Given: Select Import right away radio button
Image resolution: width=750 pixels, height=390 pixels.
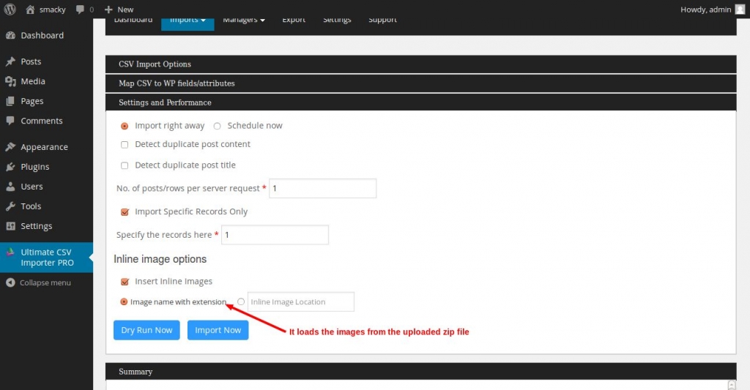Looking at the screenshot, I should (x=125, y=126).
